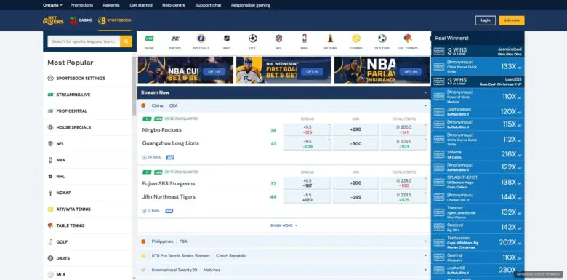Open stream icon for Fujian SBS Sturgeons game
This screenshot has width=567, height=280.
pyautogui.click(x=147, y=172)
